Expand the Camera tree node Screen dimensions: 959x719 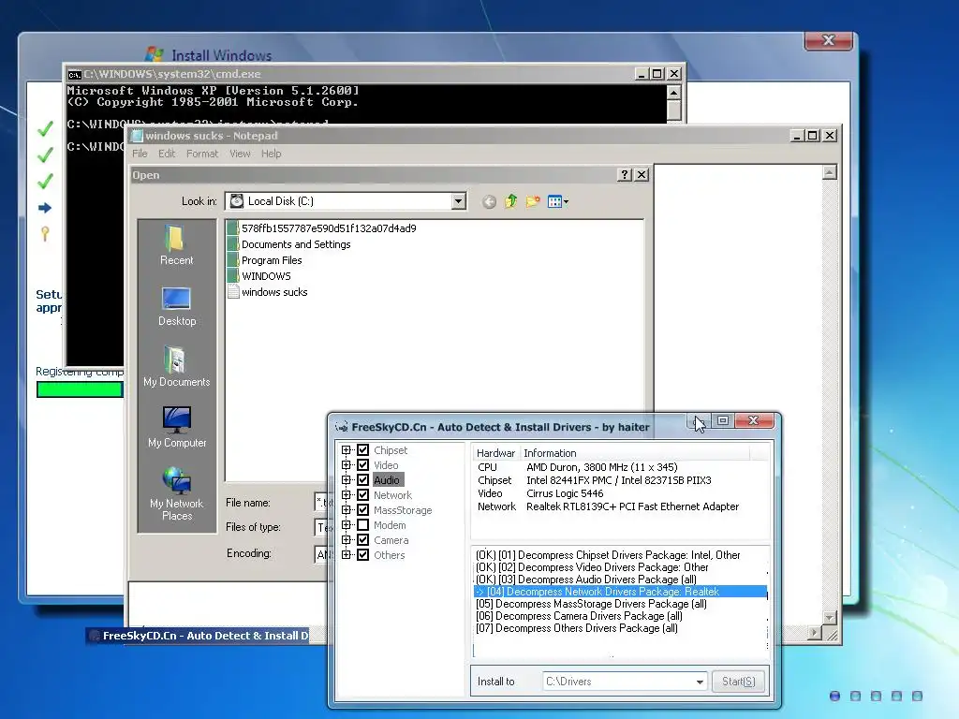tap(347, 540)
